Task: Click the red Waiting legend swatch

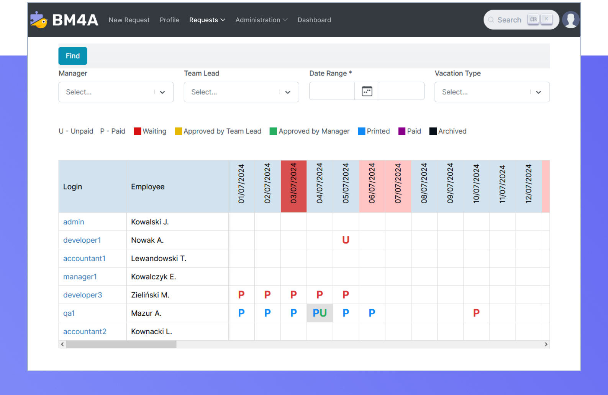Action: click(137, 131)
